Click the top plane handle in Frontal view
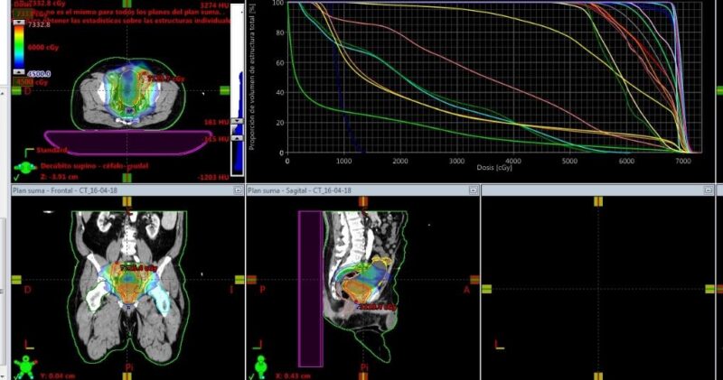 [x=127, y=200]
